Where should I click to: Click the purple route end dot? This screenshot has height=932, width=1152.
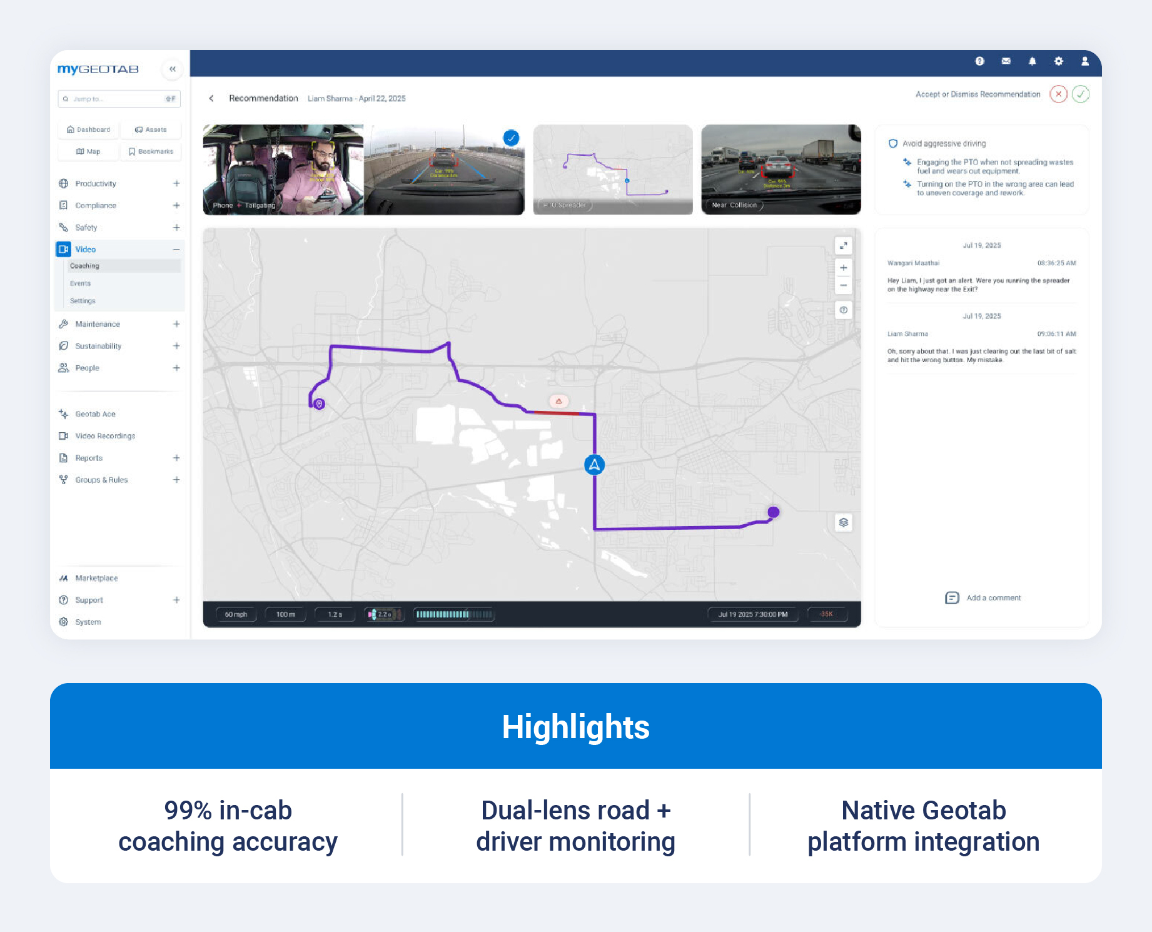(x=773, y=512)
